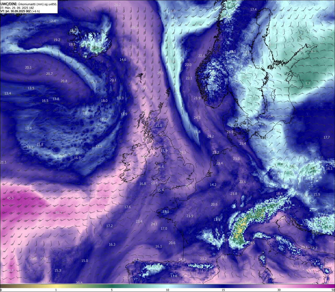The height and width of the screenshot is (292, 335).
Task: Click the 16.3 value label
Action: (x=112, y=245)
